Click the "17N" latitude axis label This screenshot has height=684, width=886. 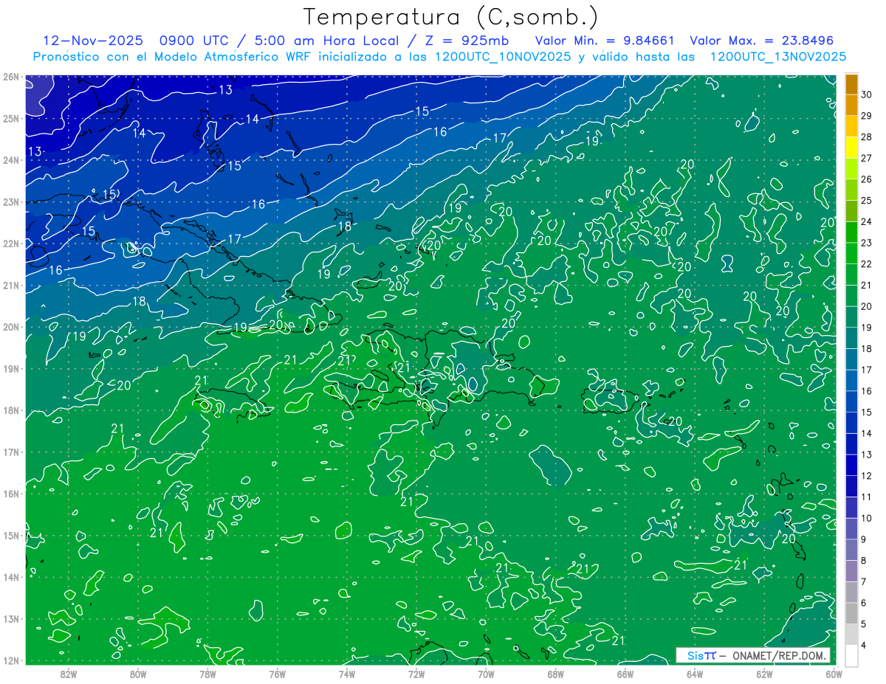click(11, 452)
